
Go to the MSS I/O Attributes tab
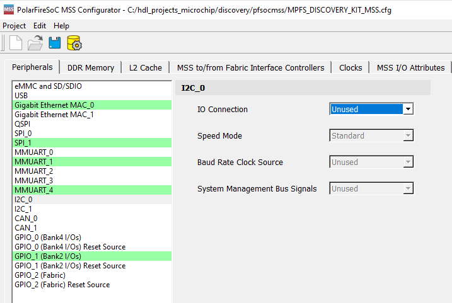pyautogui.click(x=410, y=67)
